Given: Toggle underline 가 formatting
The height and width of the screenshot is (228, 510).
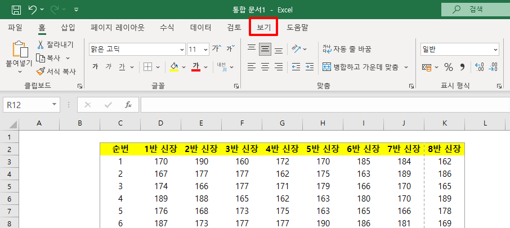Looking at the screenshot, I should [122, 67].
